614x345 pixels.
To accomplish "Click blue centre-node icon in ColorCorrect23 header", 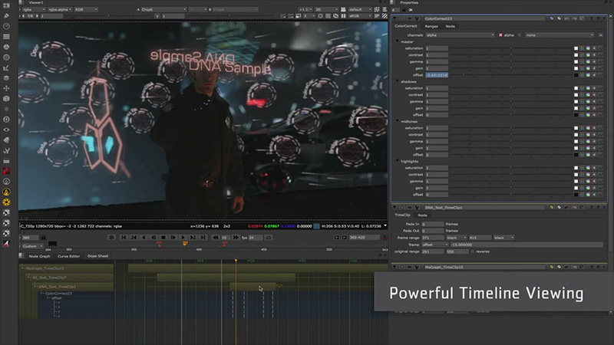I will 552,18.
